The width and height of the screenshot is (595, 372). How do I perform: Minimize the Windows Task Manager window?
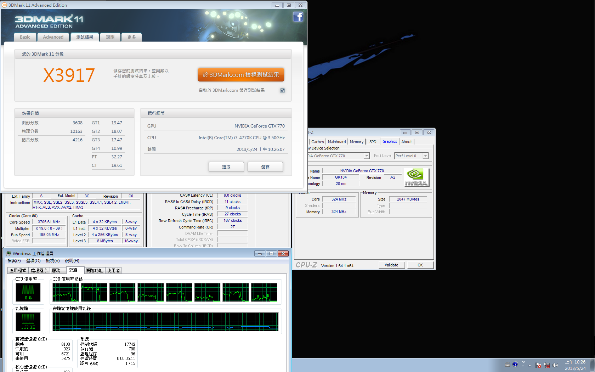[260, 254]
